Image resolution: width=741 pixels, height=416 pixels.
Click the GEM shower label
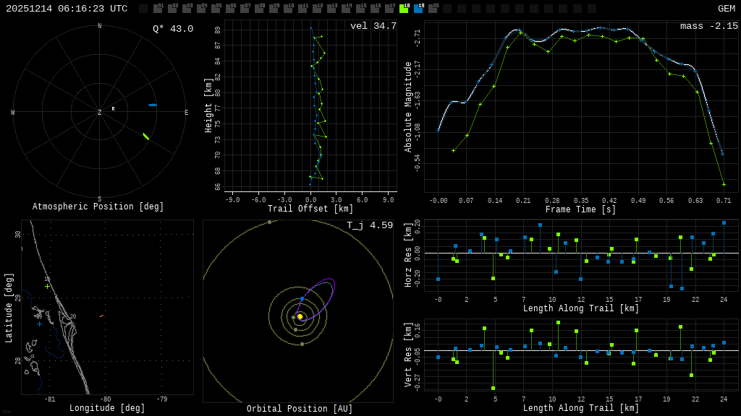click(726, 9)
